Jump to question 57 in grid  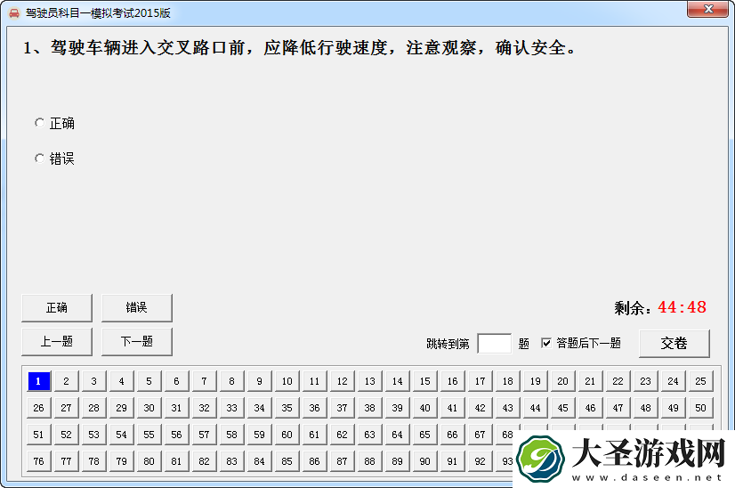point(204,435)
